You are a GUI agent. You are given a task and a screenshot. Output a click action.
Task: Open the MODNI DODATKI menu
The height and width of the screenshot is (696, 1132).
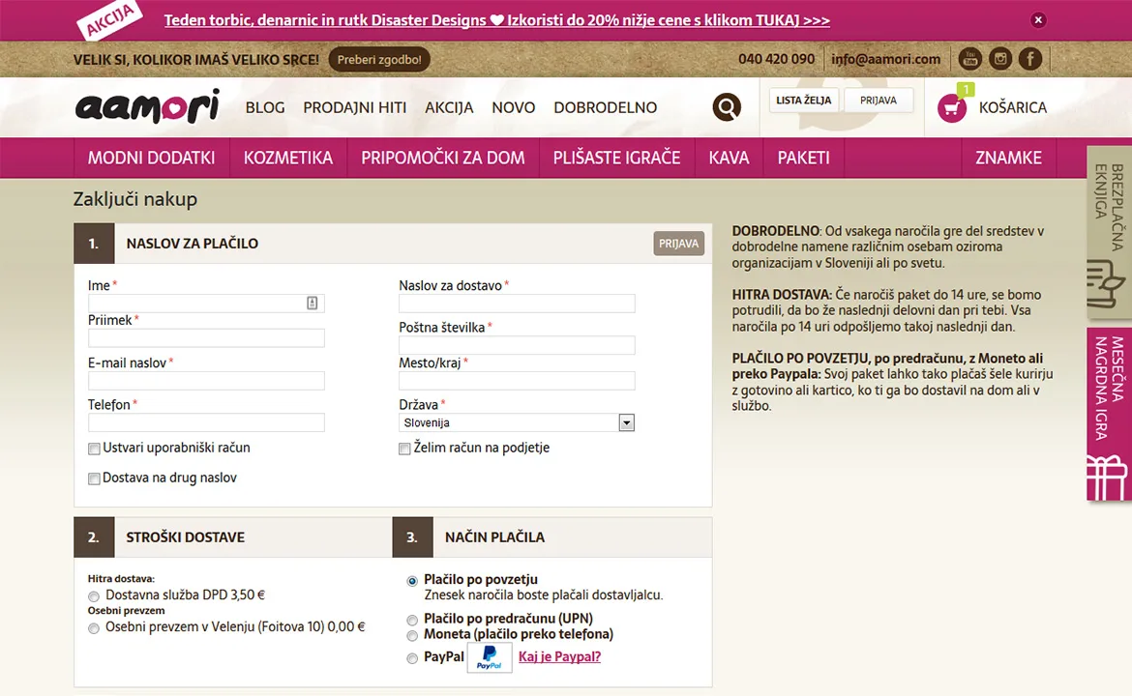pyautogui.click(x=152, y=158)
